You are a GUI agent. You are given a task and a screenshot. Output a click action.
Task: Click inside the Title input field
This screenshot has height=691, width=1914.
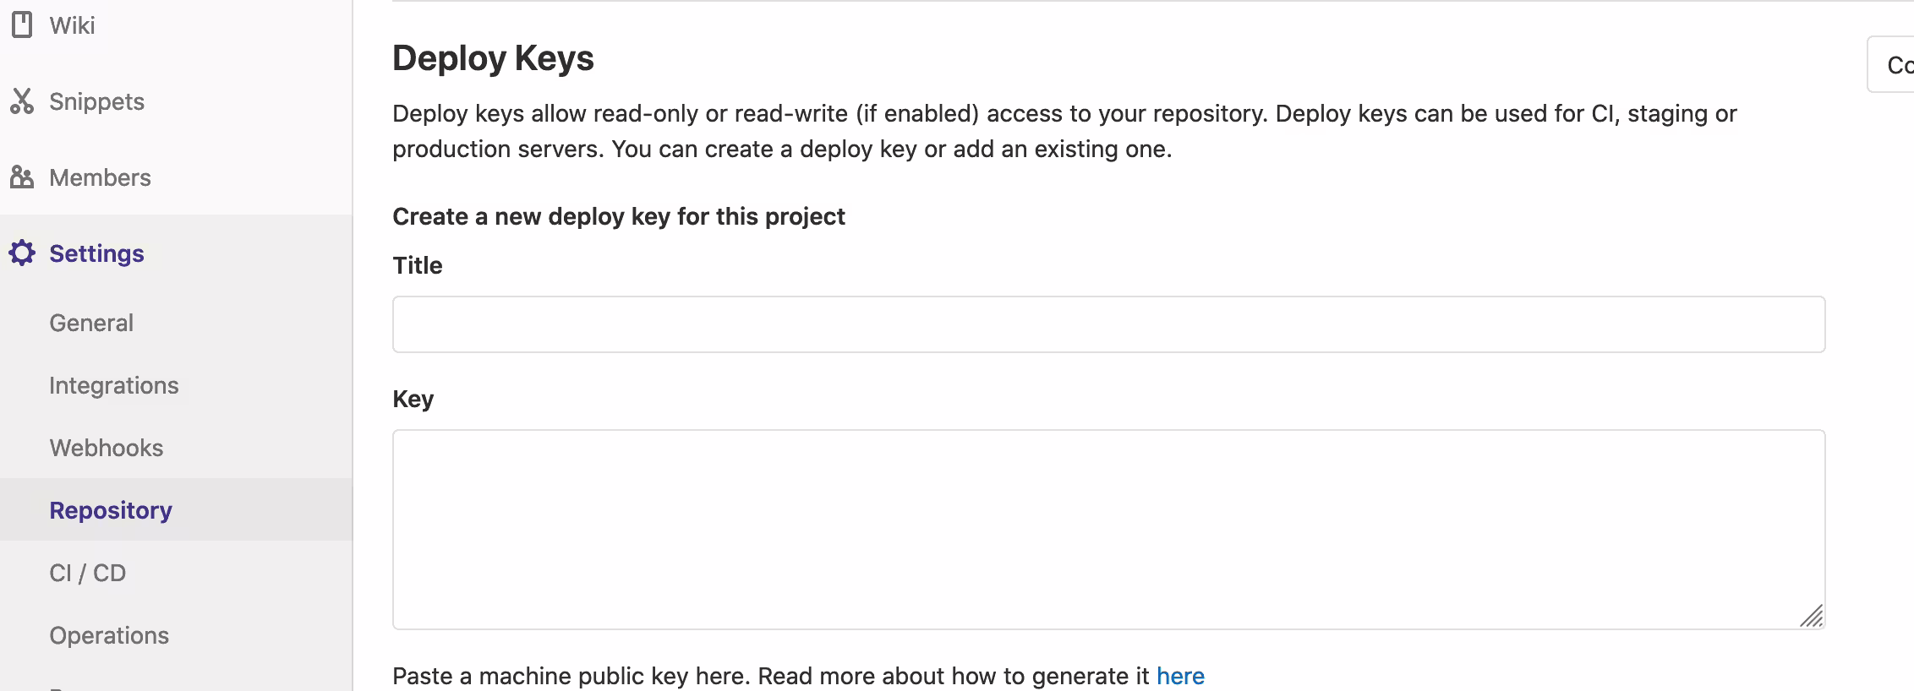[x=1107, y=324]
